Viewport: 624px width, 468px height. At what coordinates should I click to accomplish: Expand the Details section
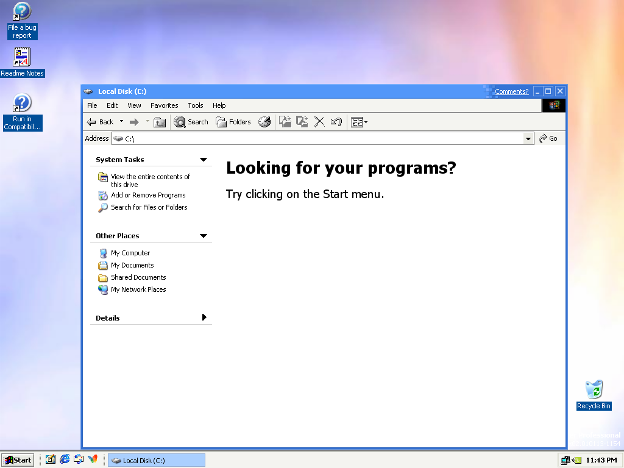[204, 317]
